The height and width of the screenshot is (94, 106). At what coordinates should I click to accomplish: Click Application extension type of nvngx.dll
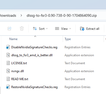coord(79,71)
